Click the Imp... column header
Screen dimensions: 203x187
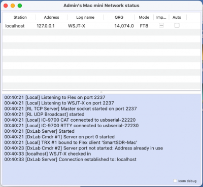coord(161,17)
